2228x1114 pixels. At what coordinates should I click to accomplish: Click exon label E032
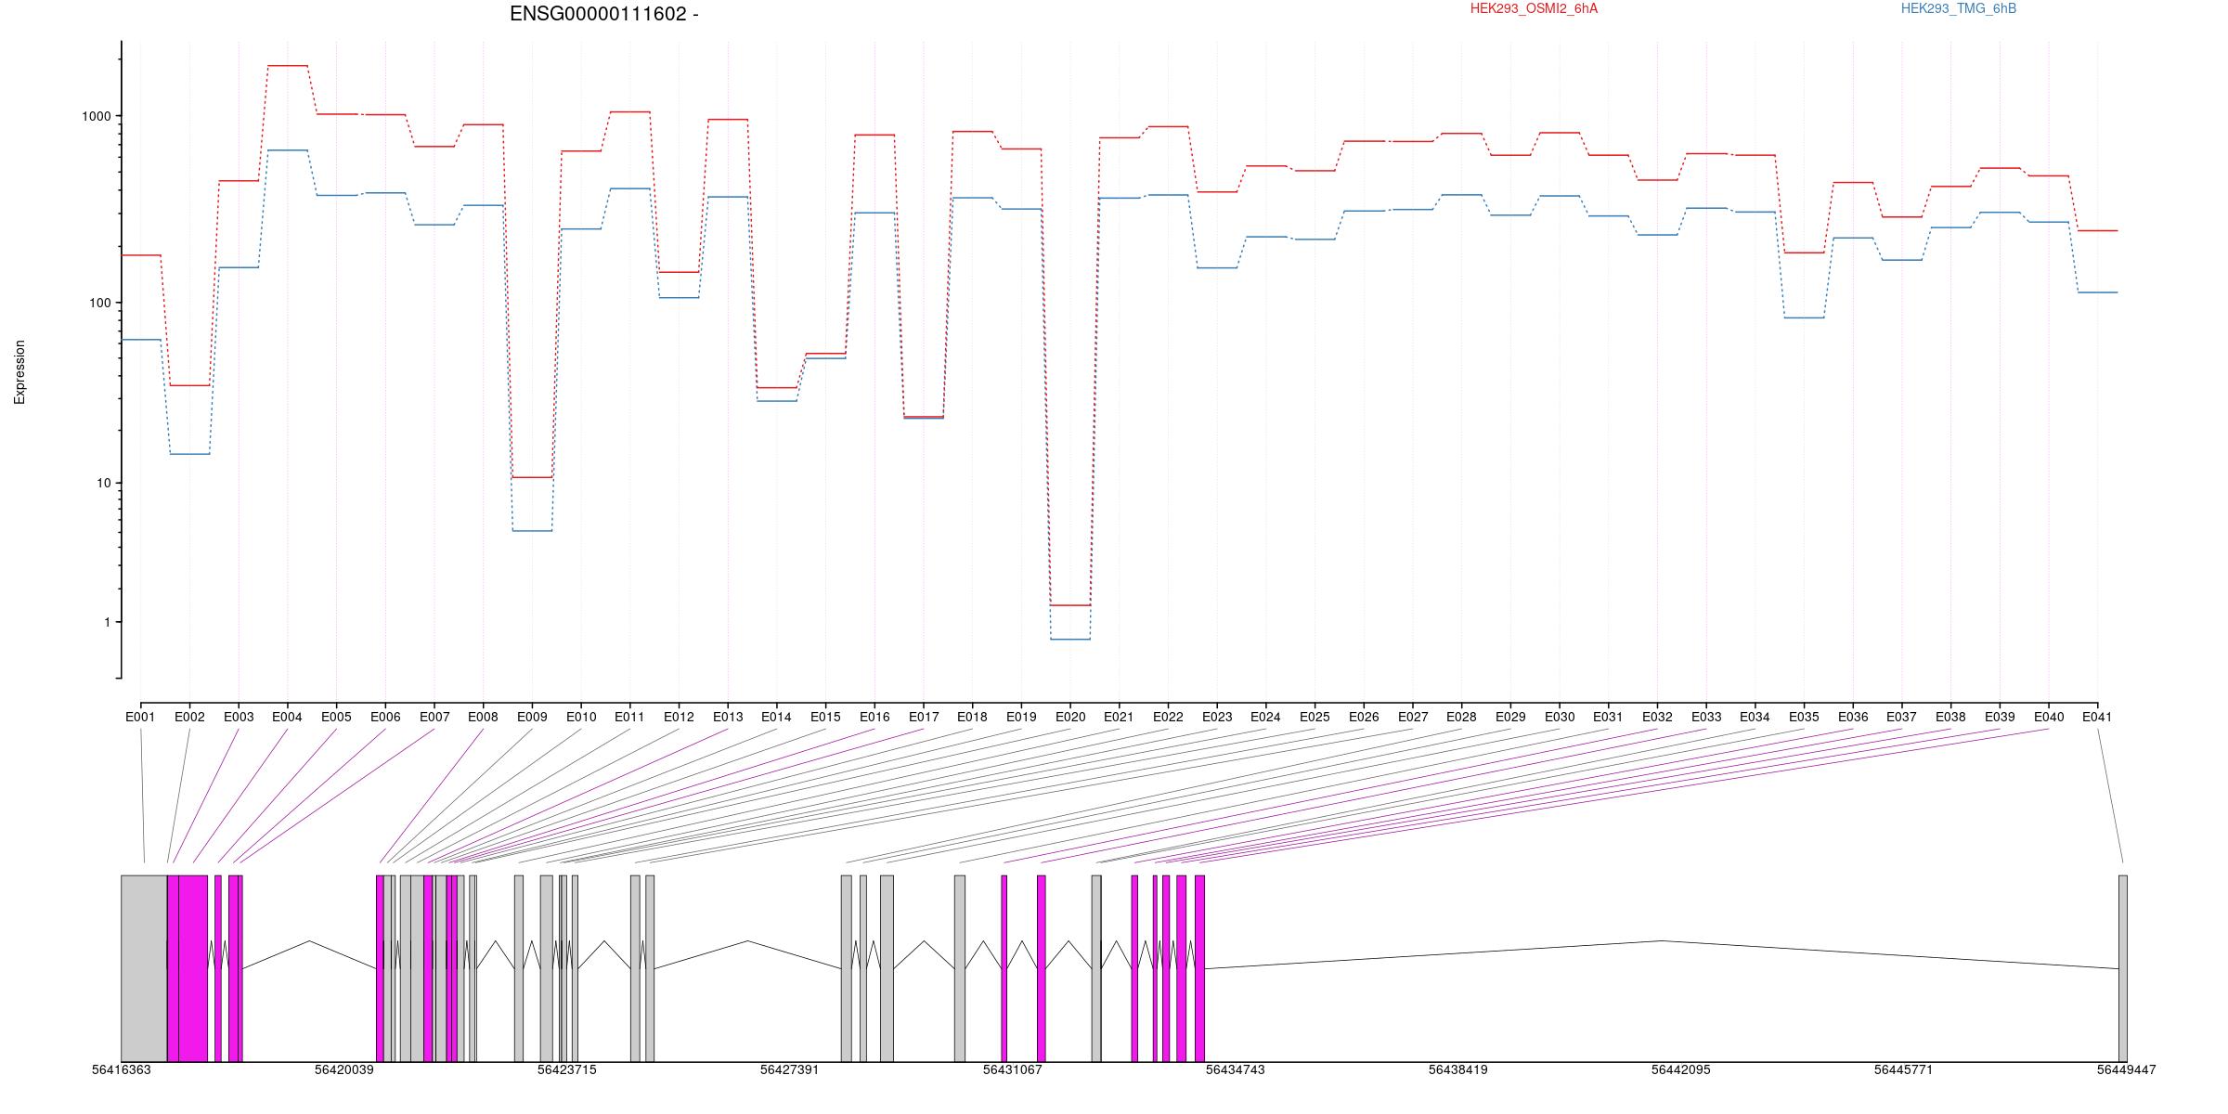(x=1657, y=717)
